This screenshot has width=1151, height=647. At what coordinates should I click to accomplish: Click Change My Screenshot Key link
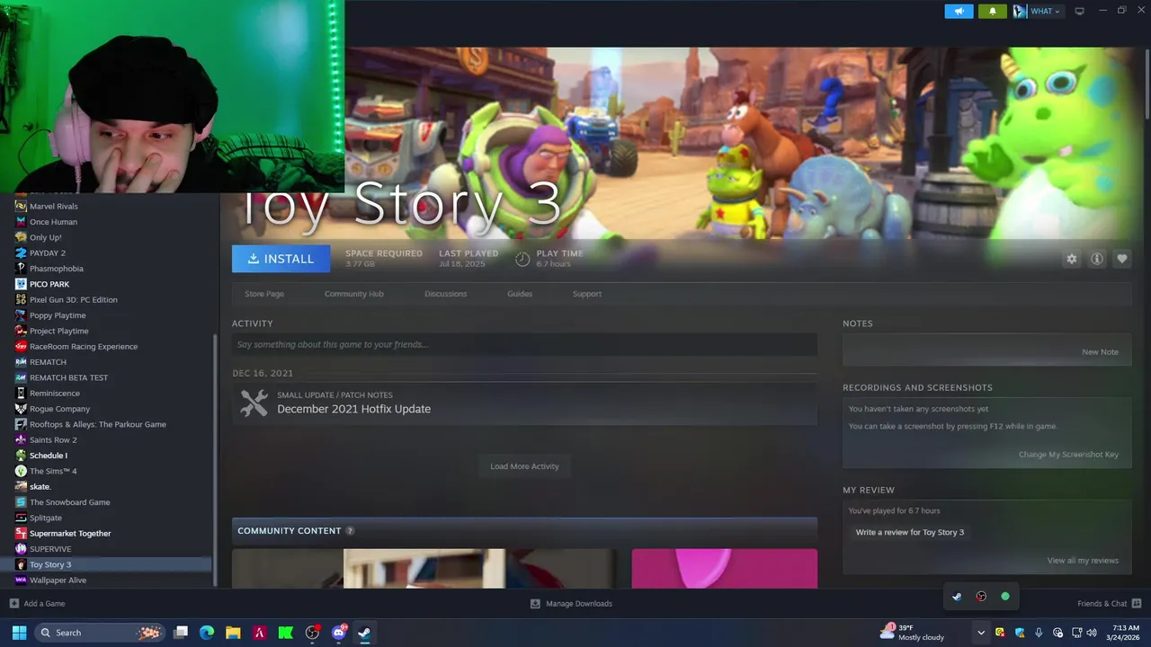click(1068, 455)
